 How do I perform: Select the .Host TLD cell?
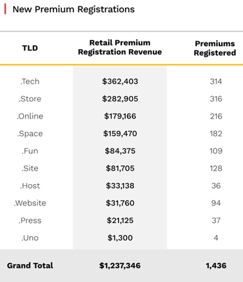[30, 186]
